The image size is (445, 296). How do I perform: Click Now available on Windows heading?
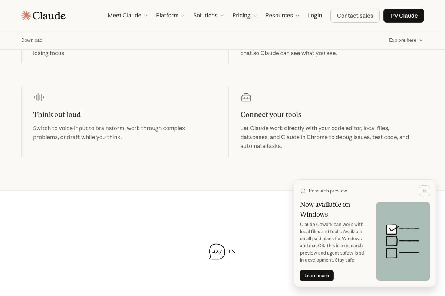coord(325,209)
